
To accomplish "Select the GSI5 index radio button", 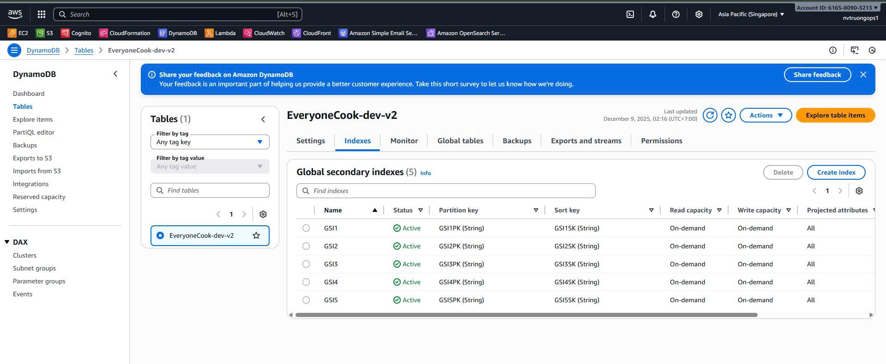I will (306, 300).
